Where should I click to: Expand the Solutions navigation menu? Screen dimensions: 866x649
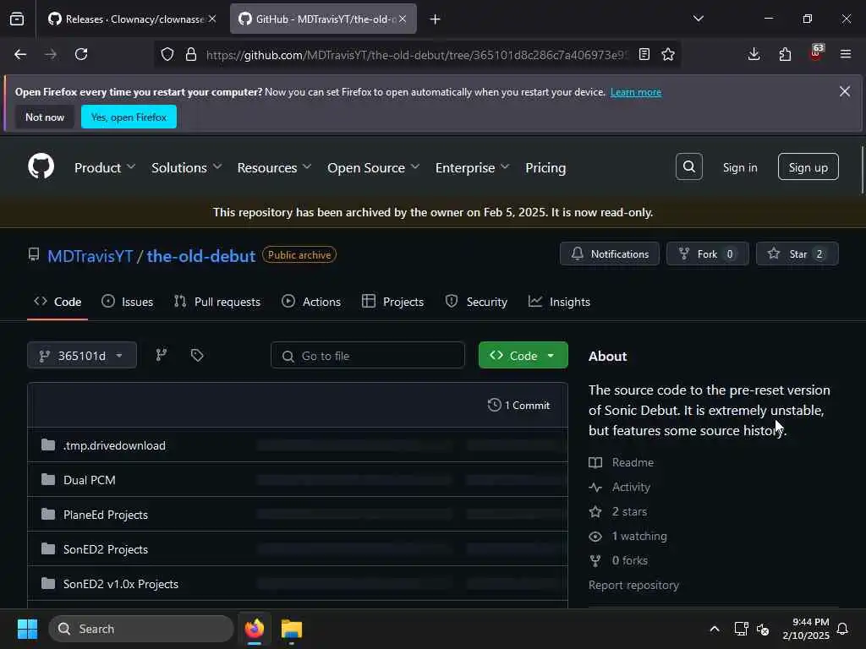coord(186,167)
